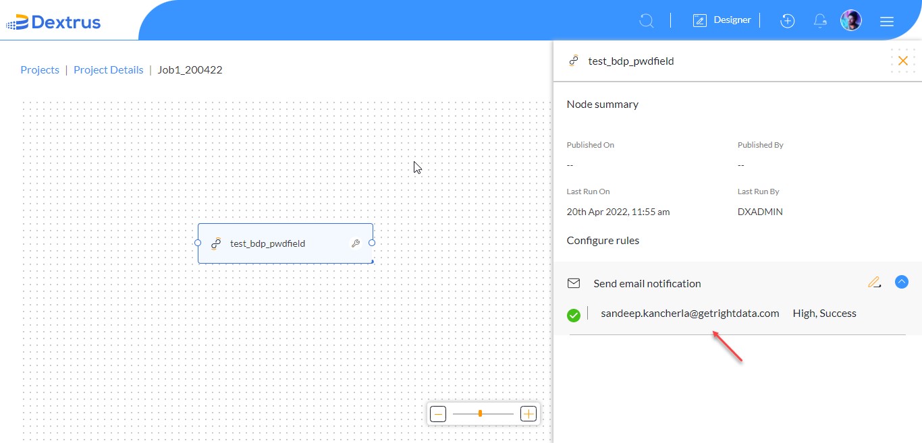Select sandeep.kancherla@getrightdata.com email text
922x443 pixels.
[x=690, y=313]
